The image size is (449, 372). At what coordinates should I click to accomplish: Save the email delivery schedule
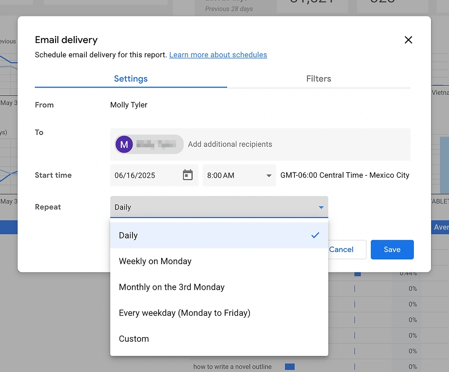point(392,250)
